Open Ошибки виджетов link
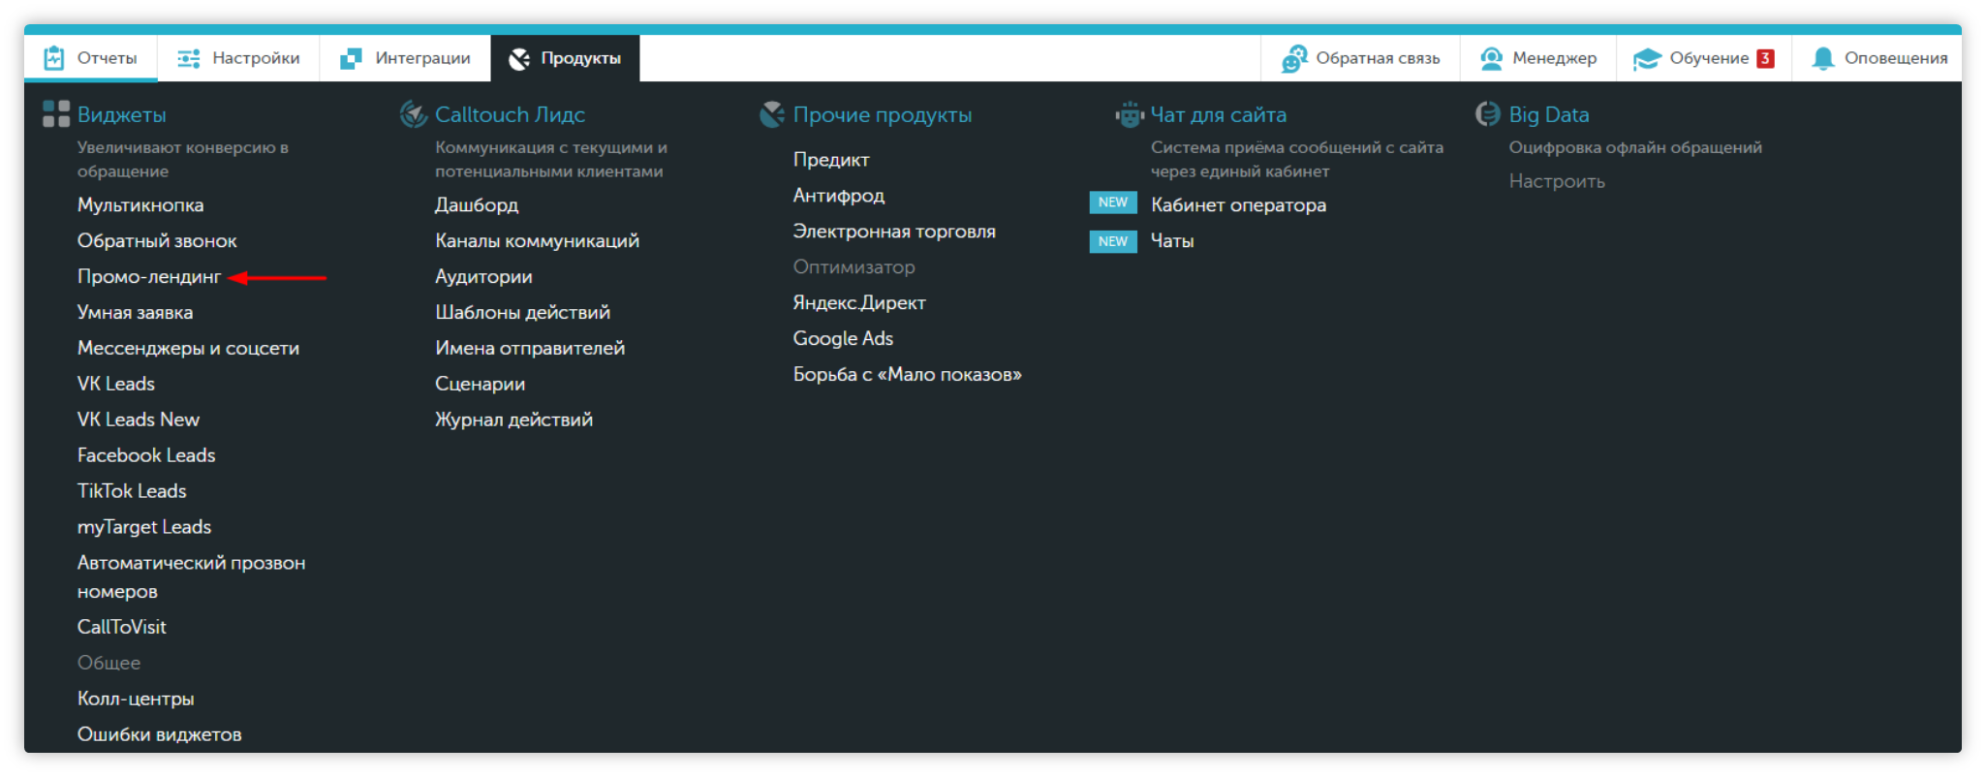This screenshot has height=777, width=1986. pyautogui.click(x=160, y=734)
